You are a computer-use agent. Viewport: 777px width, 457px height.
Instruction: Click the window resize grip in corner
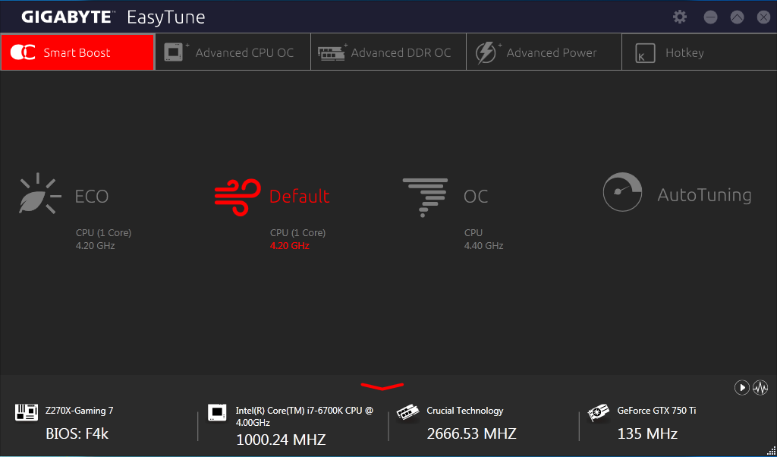tap(771, 451)
